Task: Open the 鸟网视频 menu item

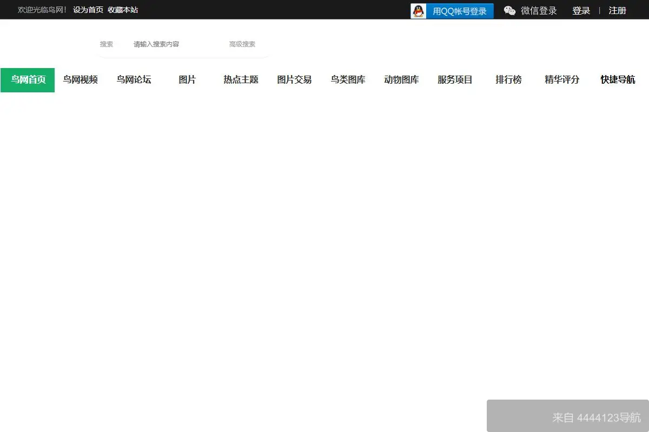Action: point(80,79)
